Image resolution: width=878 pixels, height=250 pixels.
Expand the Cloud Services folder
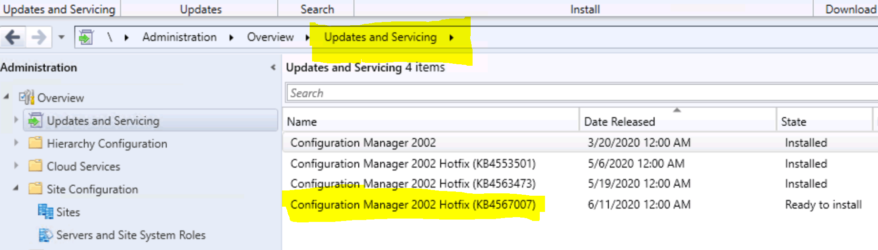[16, 165]
